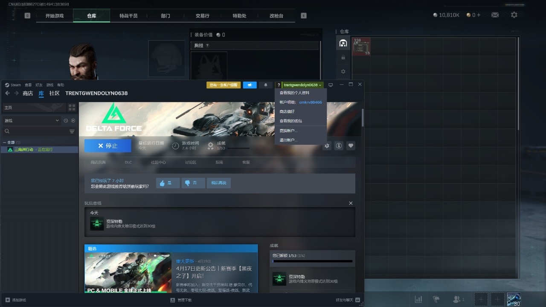This screenshot has width=546, height=307.
Task: Open the notifications bell in Steam
Action: pos(266,85)
